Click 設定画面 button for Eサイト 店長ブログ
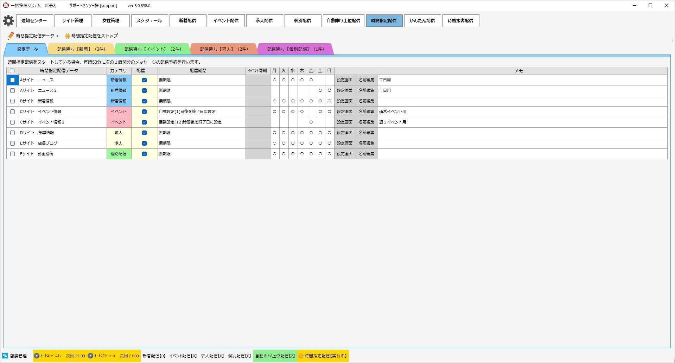This screenshot has width=675, height=363. tap(345, 143)
